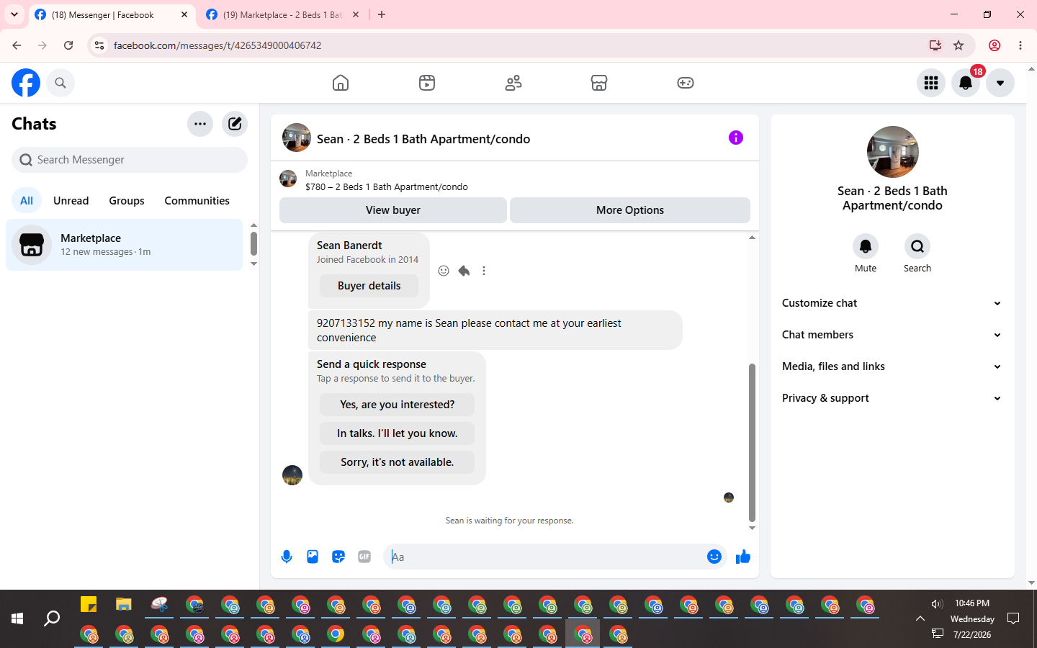Attach a file with the photo icon

[x=313, y=557]
